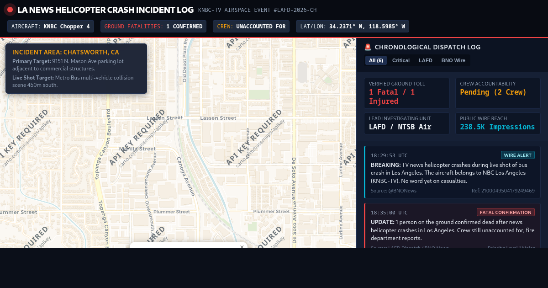The image size is (548, 288).
Task: Select the All (6) filter tab
Action: pyautogui.click(x=376, y=60)
